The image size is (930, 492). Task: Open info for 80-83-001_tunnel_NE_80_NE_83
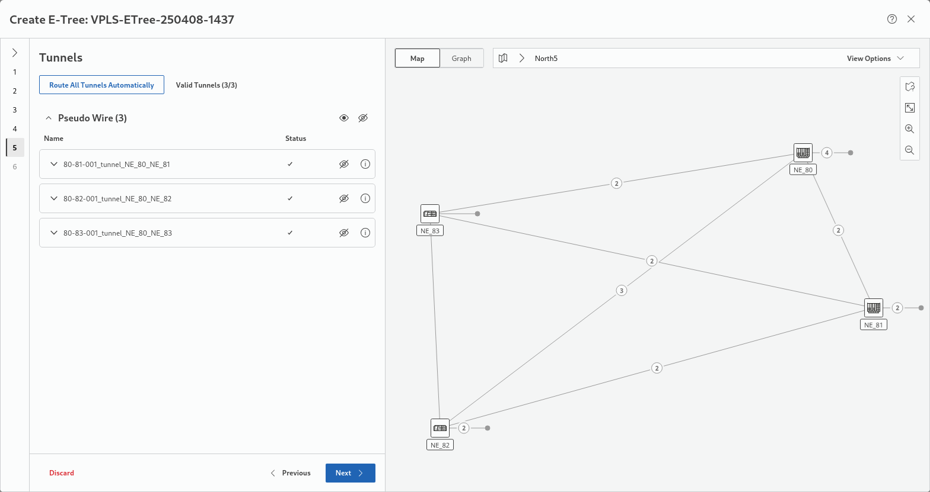tap(365, 233)
